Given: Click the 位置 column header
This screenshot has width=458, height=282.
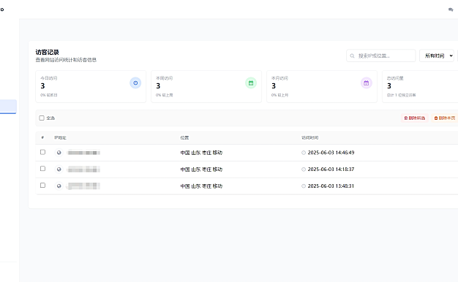Looking at the screenshot, I should point(184,137).
